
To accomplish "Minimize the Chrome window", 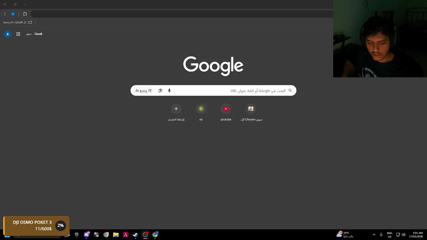I will pos(25,5).
